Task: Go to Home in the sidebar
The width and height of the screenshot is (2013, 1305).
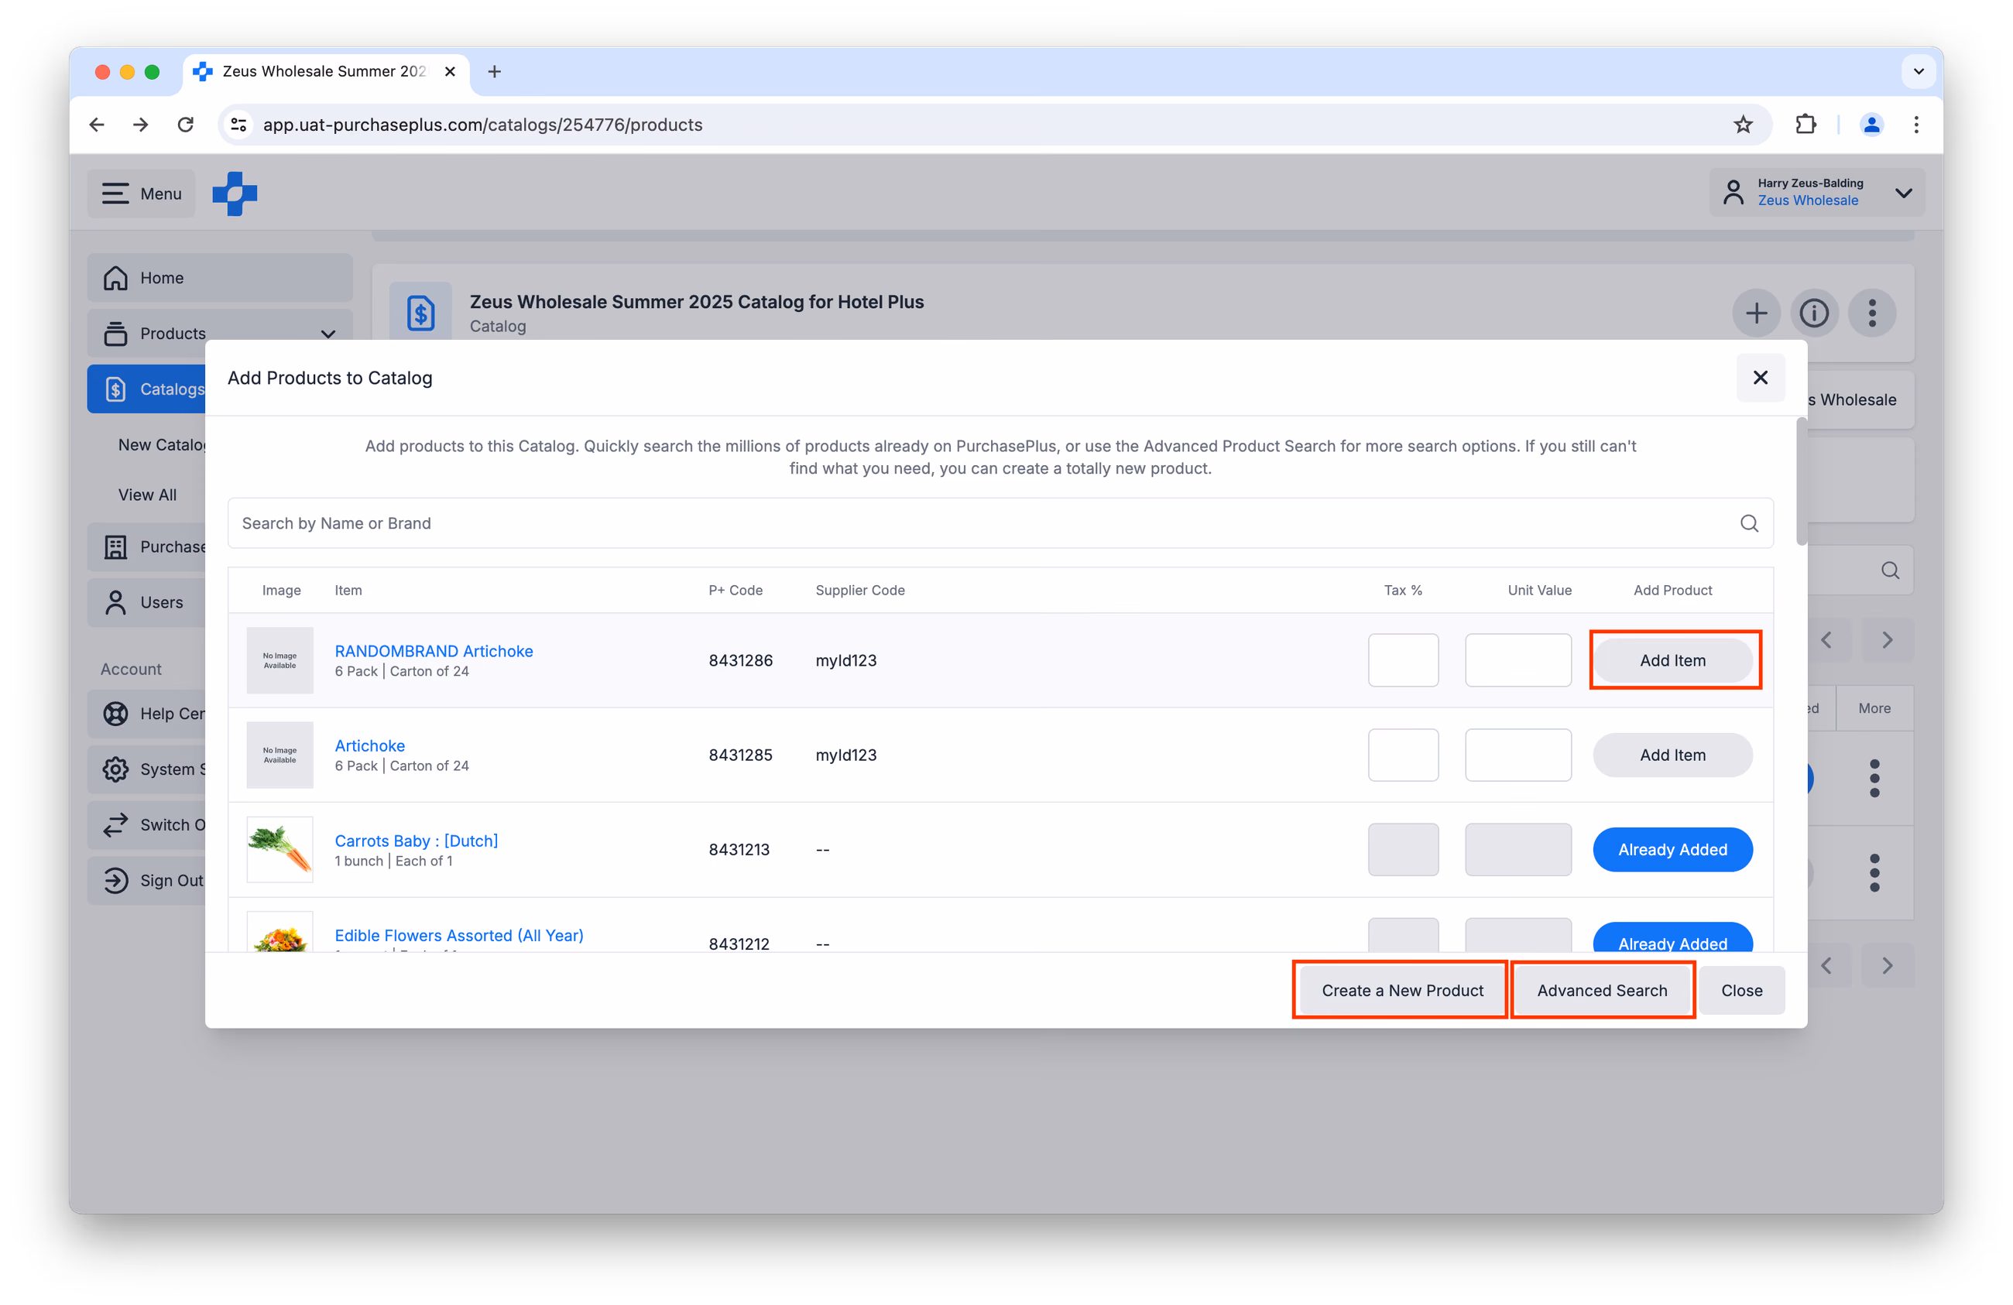Action: point(220,277)
